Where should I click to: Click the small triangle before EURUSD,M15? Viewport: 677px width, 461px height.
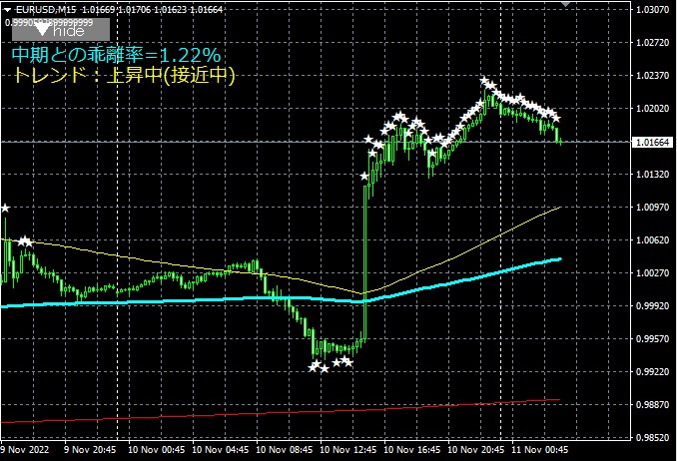7,10
